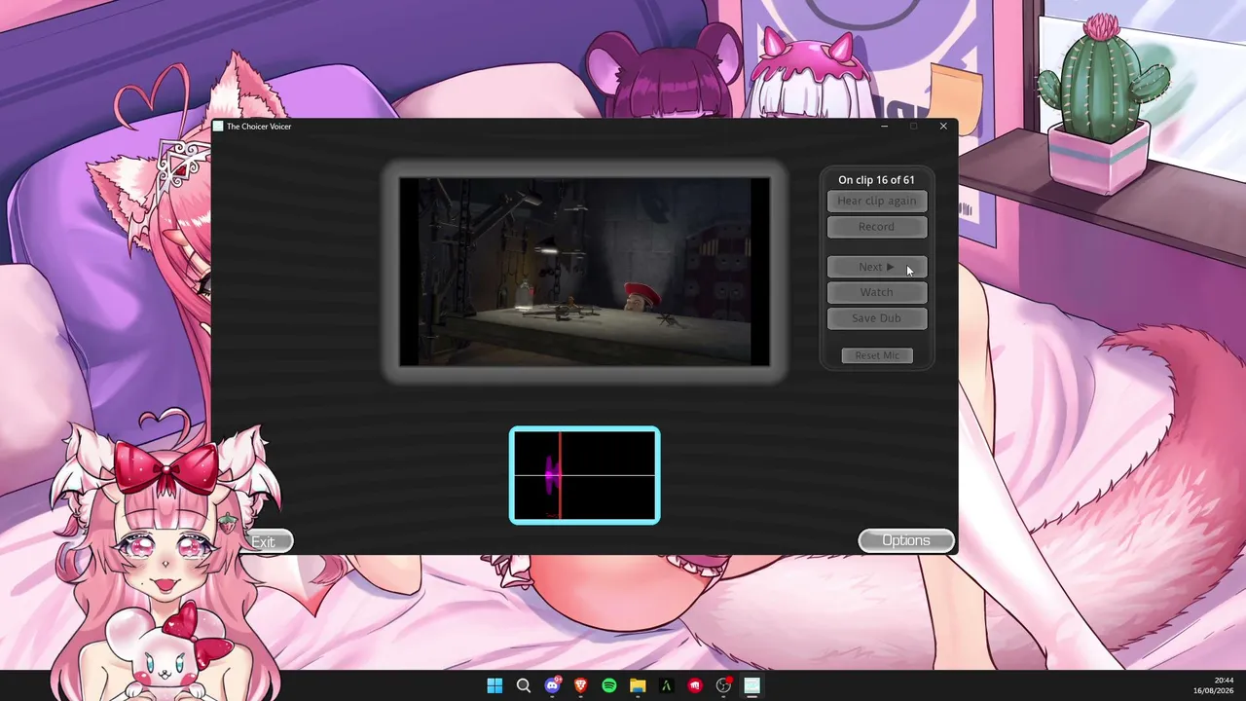Open File Explorer from the taskbar
Screen dimensions: 1246x701
[x=638, y=685]
